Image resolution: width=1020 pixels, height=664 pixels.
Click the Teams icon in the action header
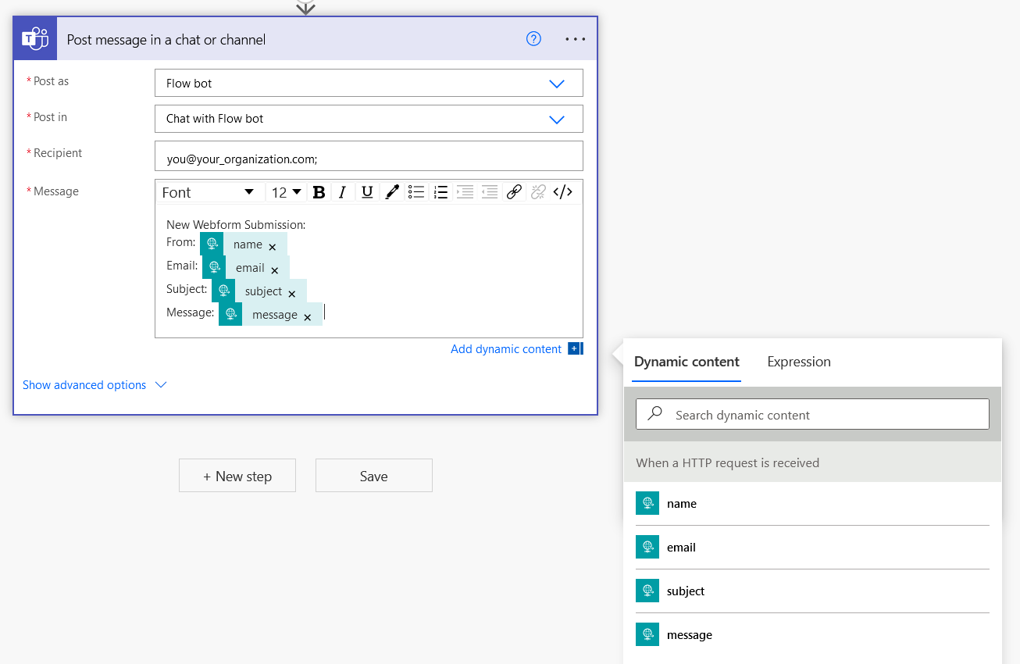tap(35, 39)
